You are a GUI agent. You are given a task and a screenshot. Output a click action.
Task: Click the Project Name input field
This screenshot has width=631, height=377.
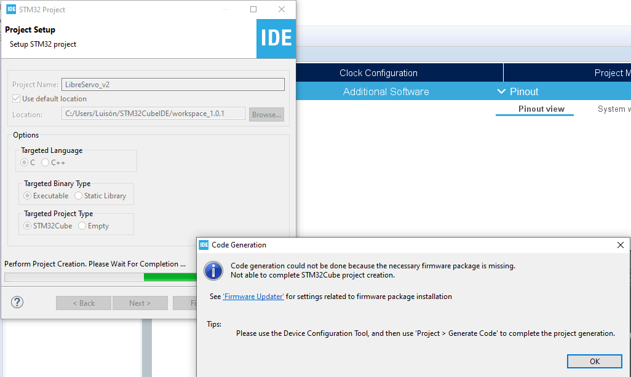coord(173,84)
